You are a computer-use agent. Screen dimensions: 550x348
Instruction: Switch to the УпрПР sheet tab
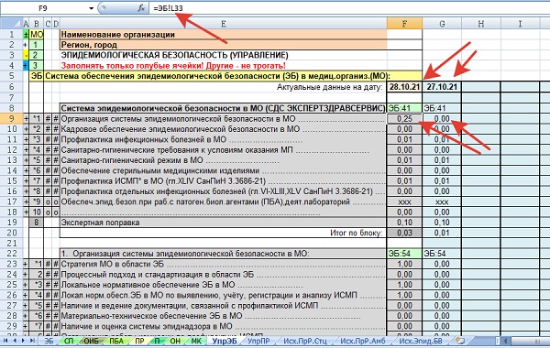[258, 341]
